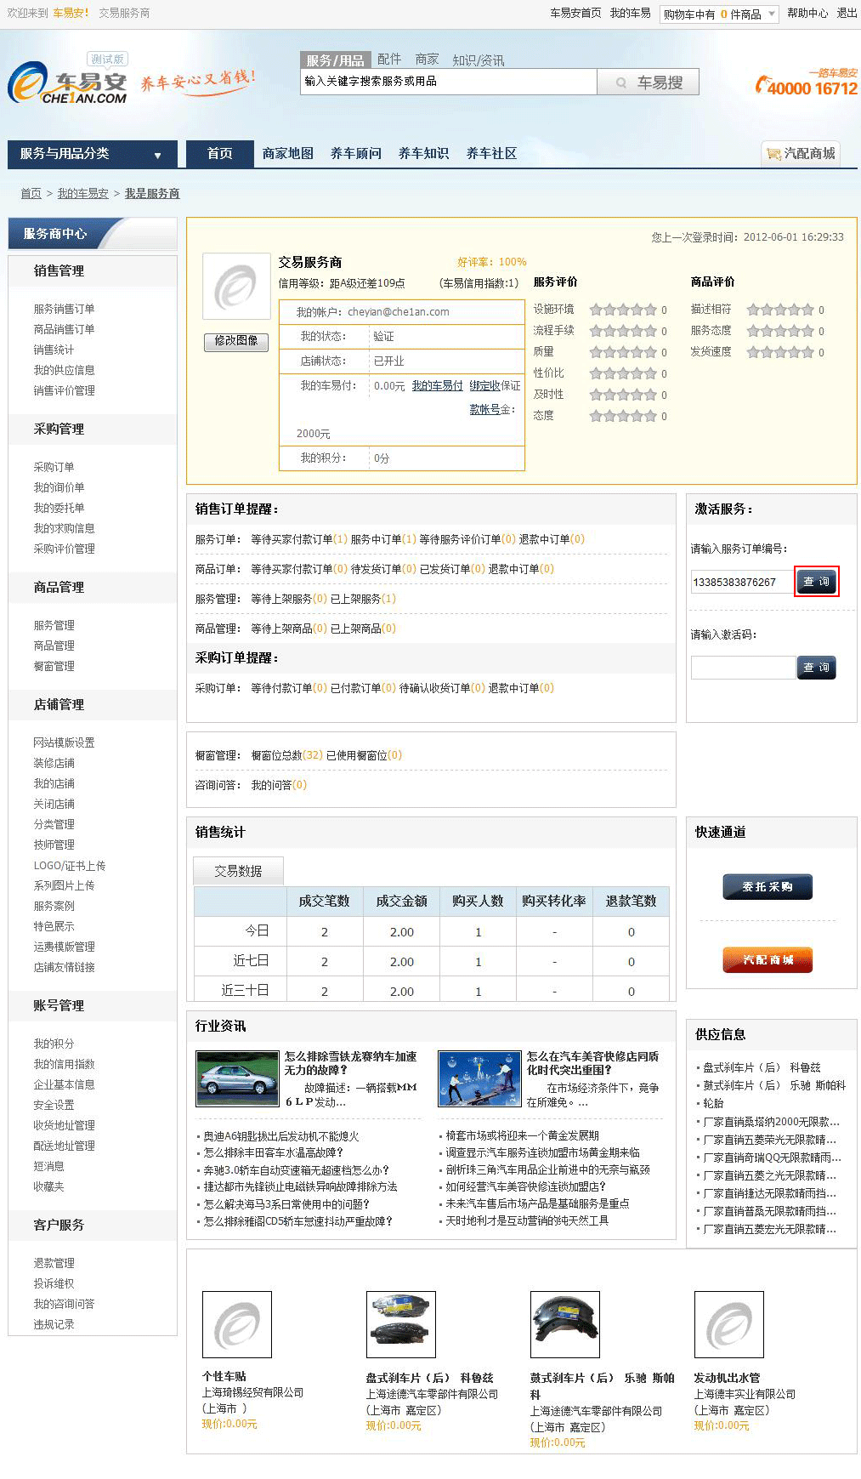
Task: Click the 设施环境 star rating
Action: pos(623,310)
